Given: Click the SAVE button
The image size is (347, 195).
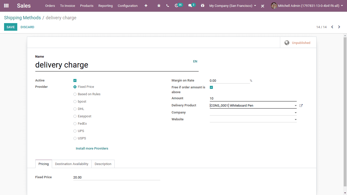Looking at the screenshot, I should click(11, 27).
